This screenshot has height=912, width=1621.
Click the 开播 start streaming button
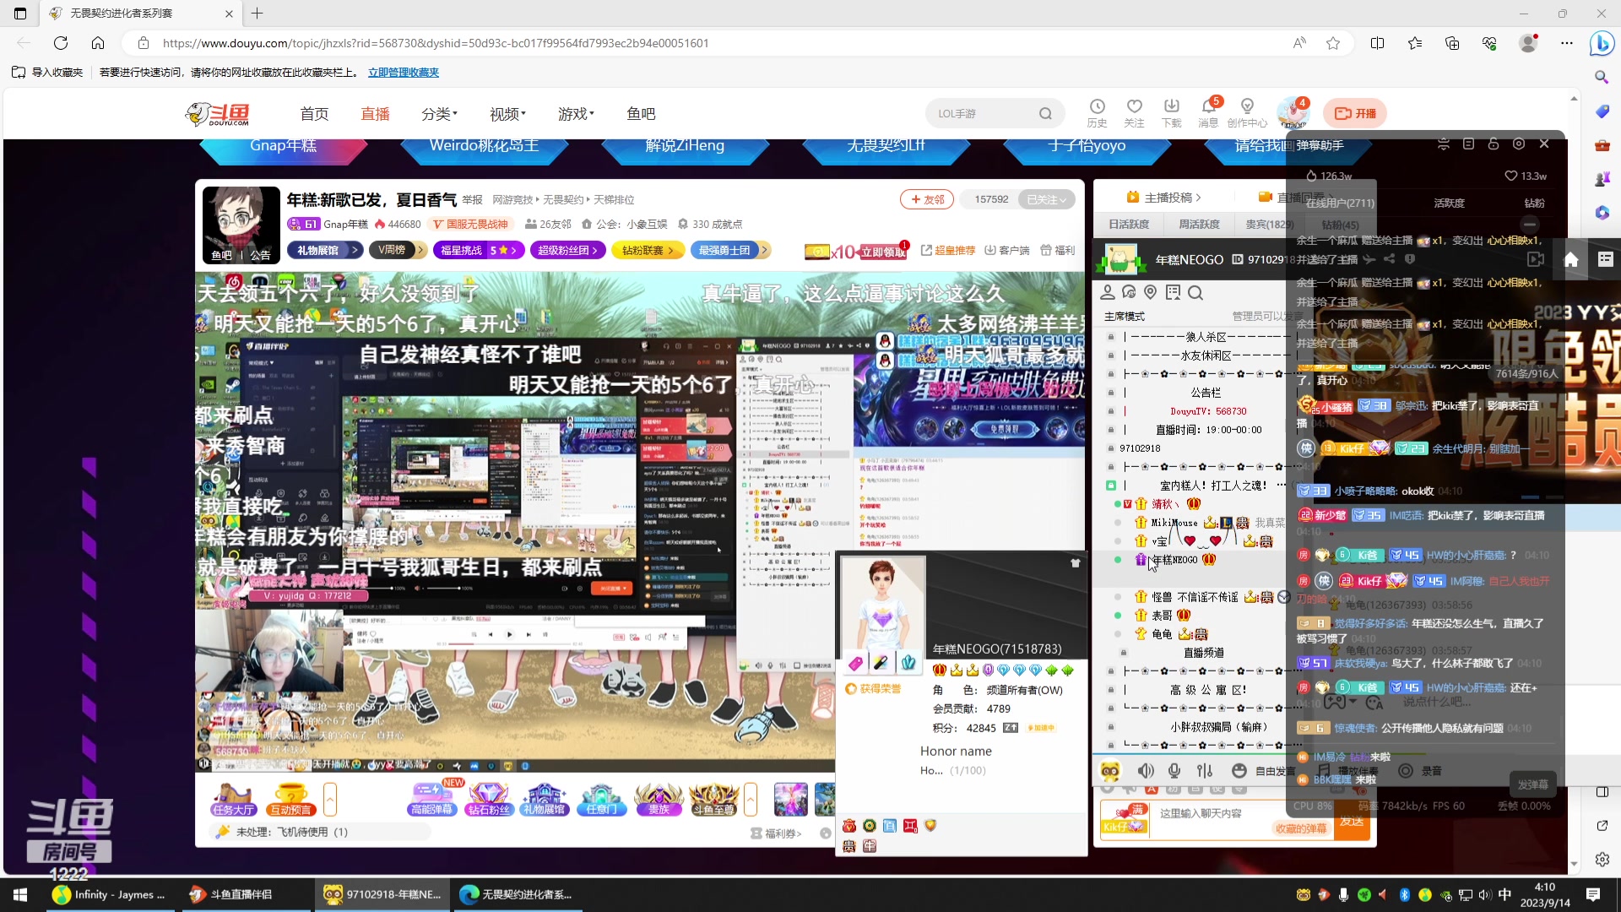1355,113
